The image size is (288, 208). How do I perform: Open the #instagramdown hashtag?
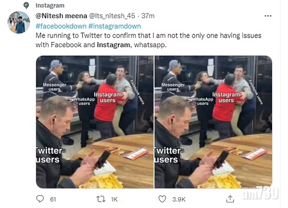click(114, 26)
